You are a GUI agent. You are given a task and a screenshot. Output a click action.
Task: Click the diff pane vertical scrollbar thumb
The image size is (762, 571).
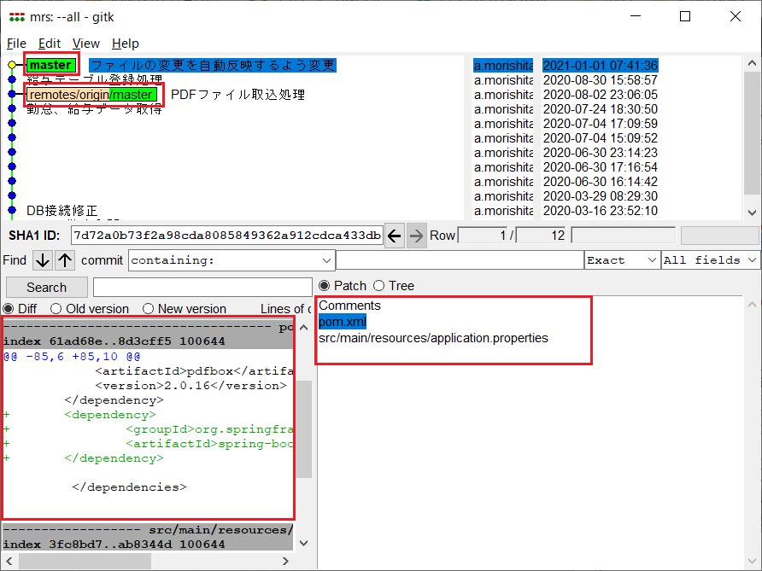coord(304,429)
